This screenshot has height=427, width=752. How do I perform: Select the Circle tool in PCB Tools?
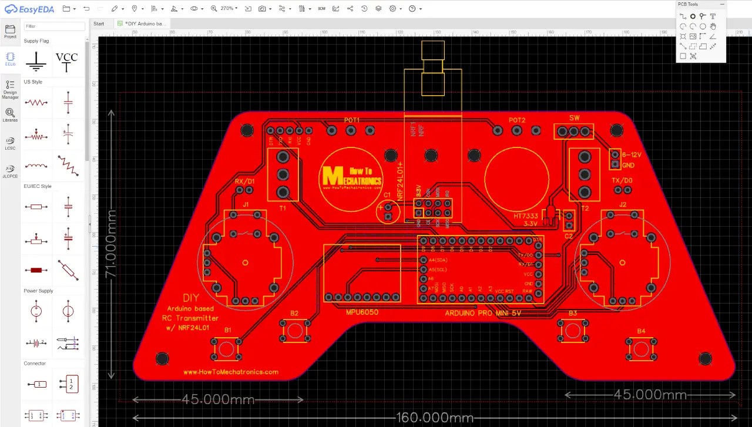pyautogui.click(x=703, y=26)
